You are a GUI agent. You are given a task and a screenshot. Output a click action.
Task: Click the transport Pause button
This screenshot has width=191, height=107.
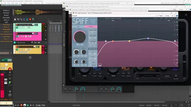click(x=33, y=105)
